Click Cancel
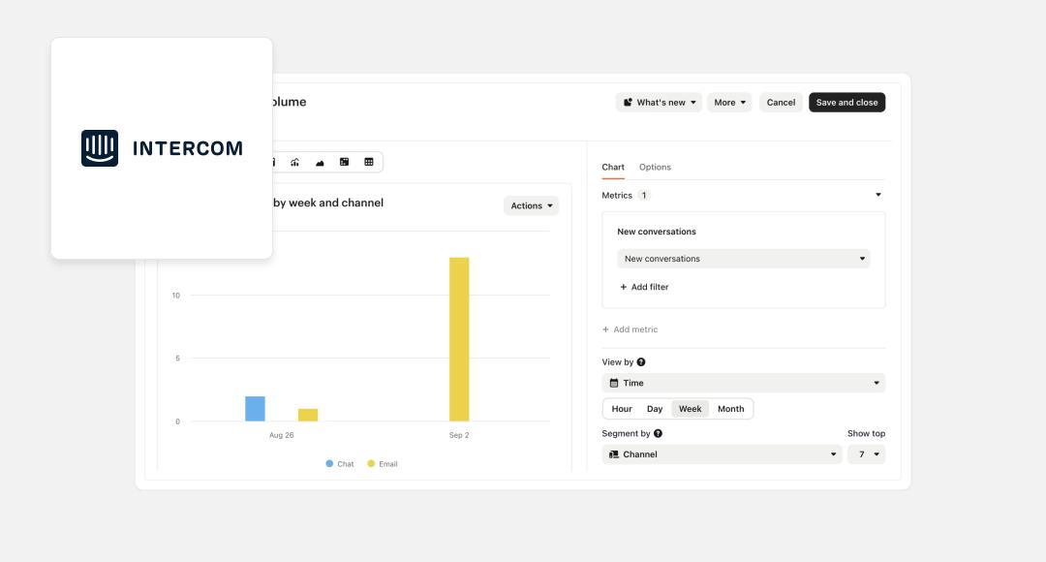The image size is (1046, 562). (x=781, y=102)
